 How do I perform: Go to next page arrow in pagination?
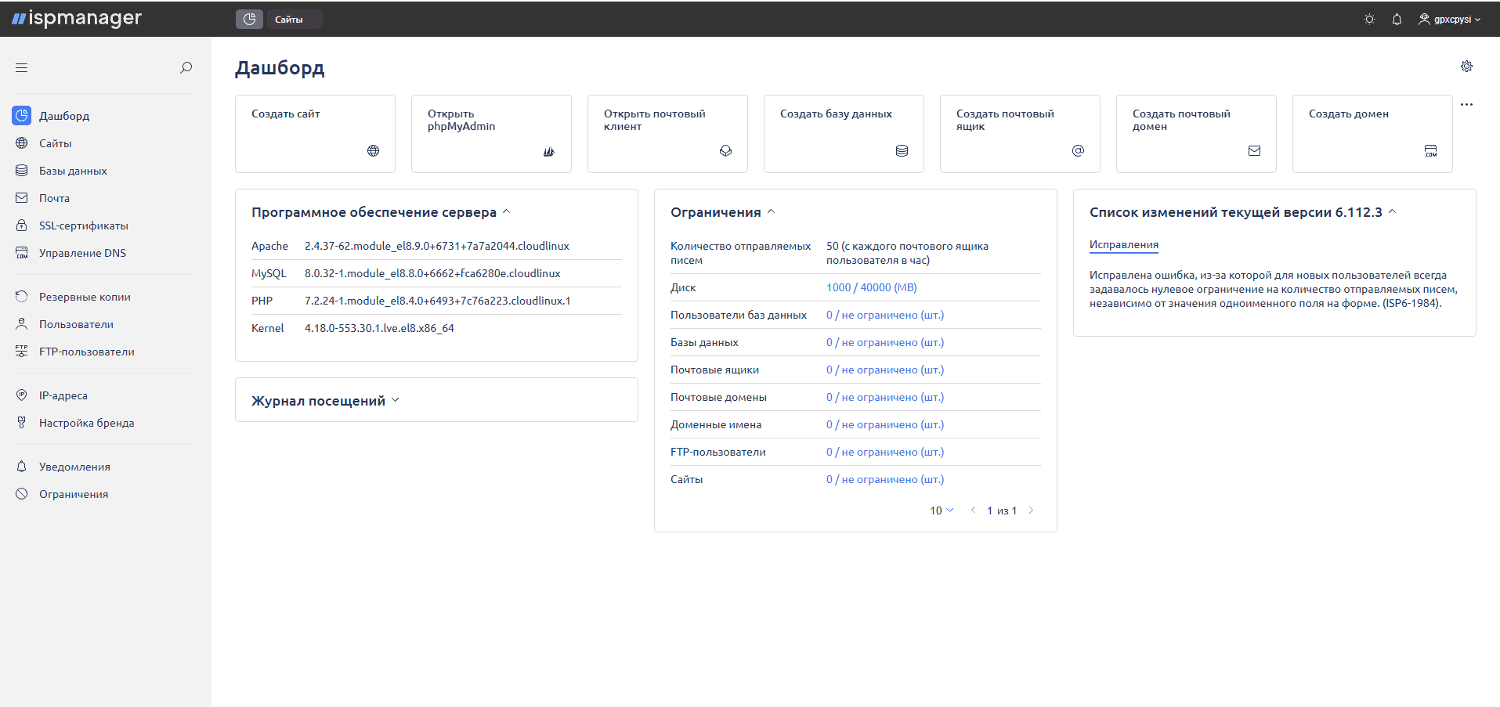[1031, 510]
